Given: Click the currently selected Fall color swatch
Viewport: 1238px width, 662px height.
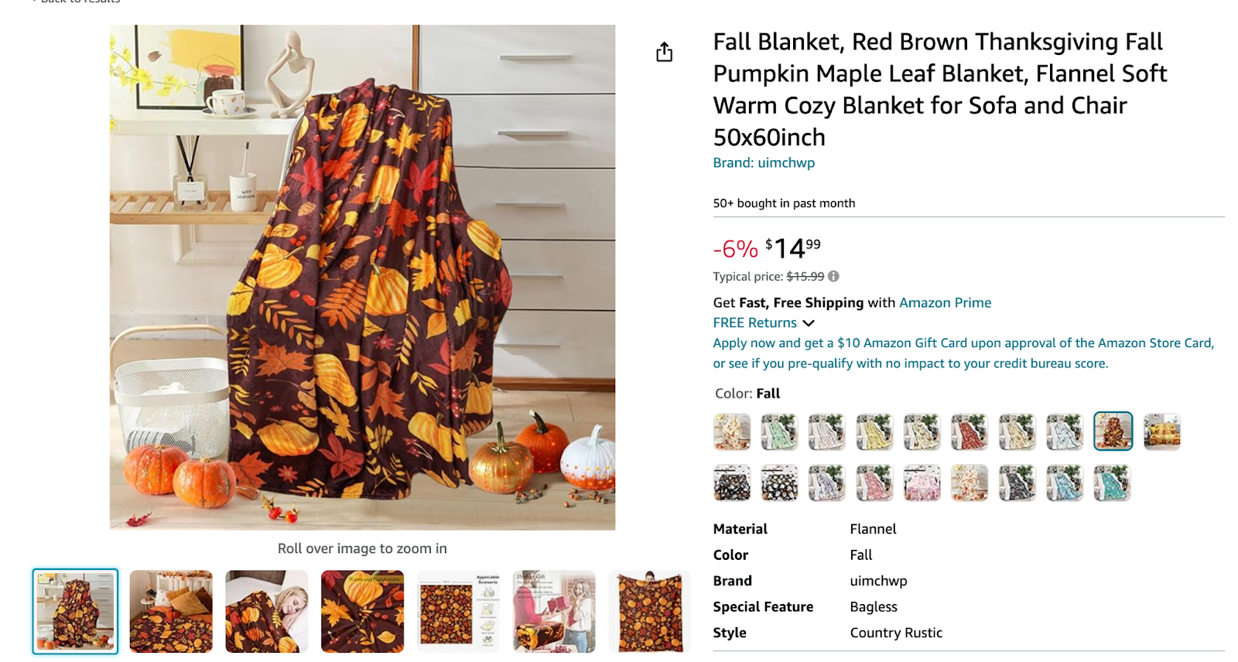Looking at the screenshot, I should [x=1113, y=432].
